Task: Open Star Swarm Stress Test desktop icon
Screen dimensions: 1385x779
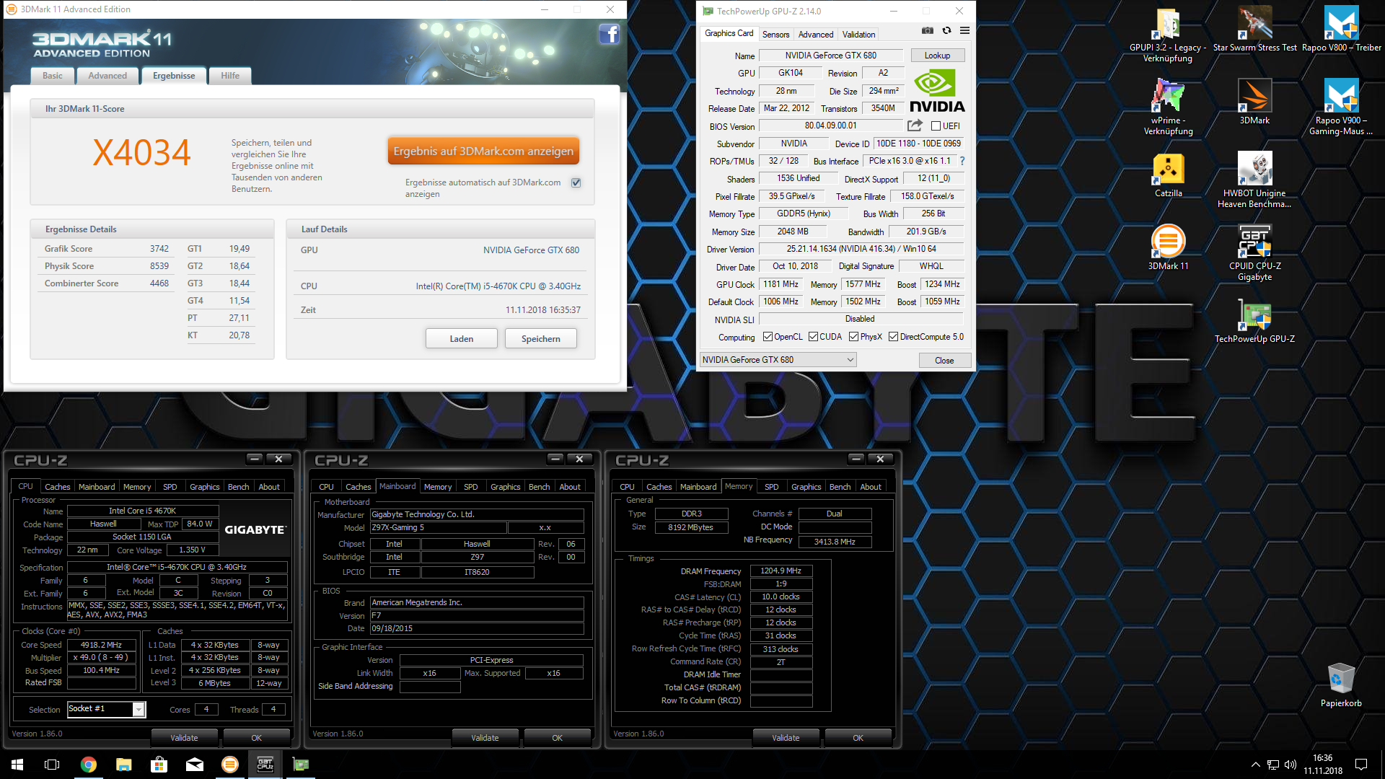Action: 1254,30
